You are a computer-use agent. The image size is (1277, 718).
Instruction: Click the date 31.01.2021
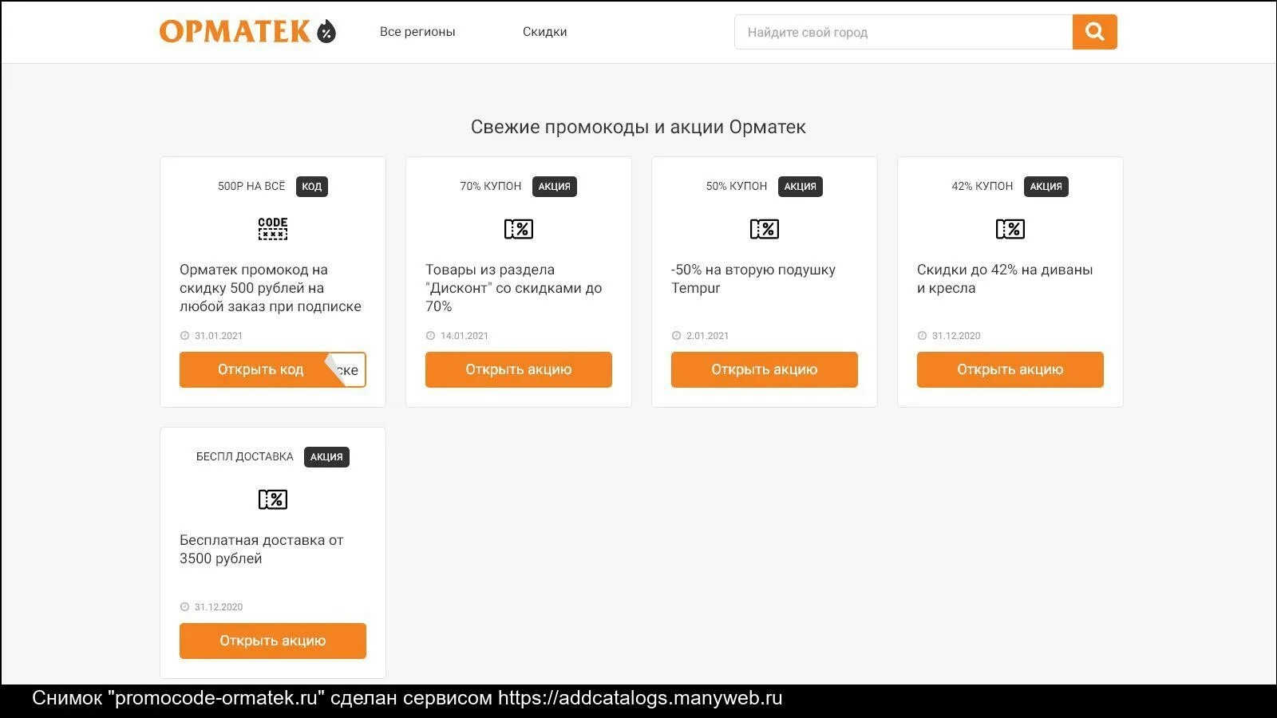[x=219, y=336]
